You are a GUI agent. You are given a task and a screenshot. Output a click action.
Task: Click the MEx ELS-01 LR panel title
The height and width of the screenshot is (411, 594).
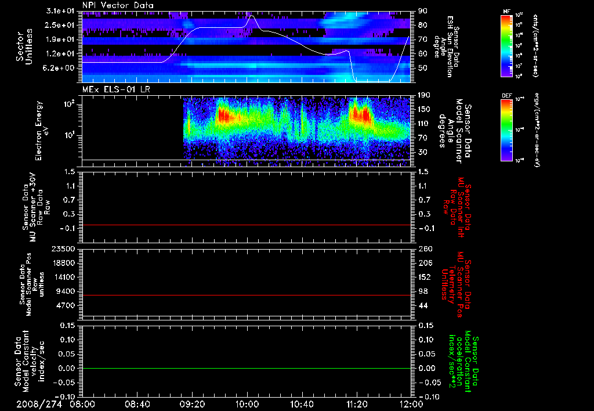[117, 89]
